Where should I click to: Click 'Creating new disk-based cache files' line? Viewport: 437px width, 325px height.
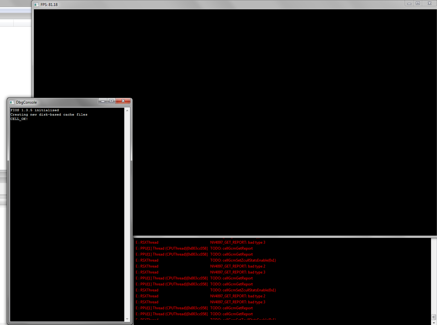coord(49,115)
